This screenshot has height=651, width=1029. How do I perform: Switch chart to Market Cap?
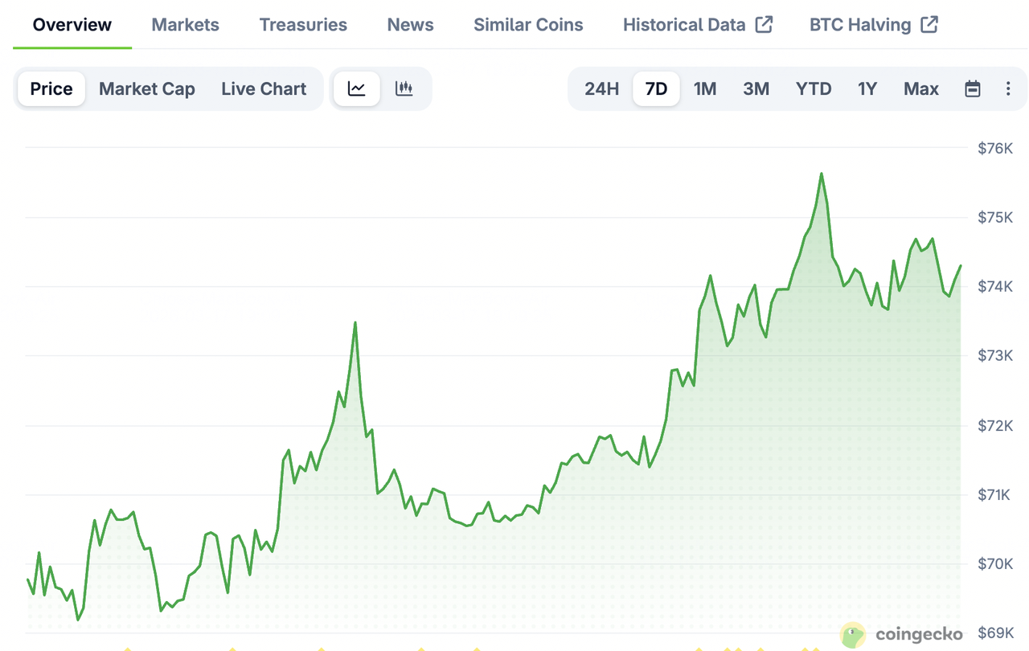tap(147, 88)
